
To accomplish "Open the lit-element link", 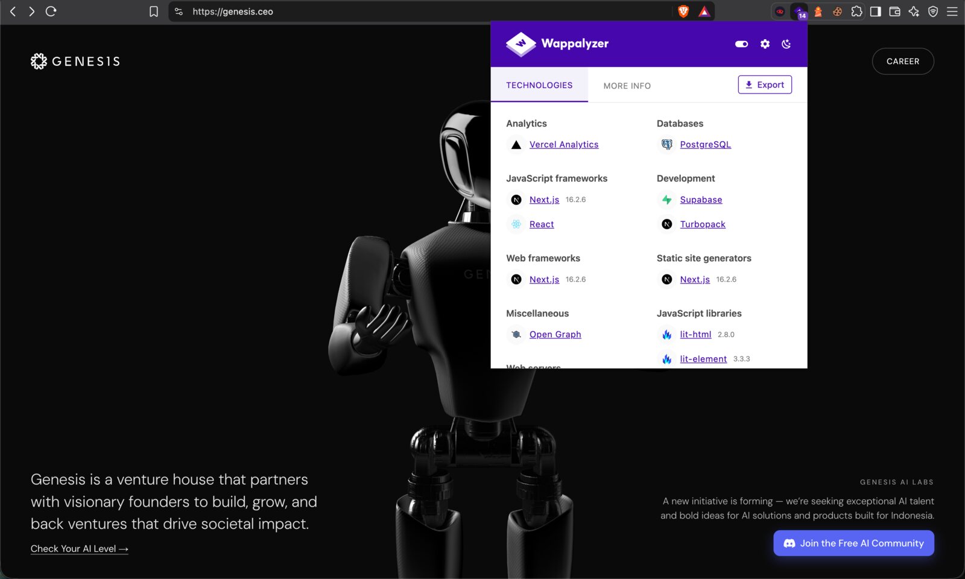I will (x=703, y=359).
